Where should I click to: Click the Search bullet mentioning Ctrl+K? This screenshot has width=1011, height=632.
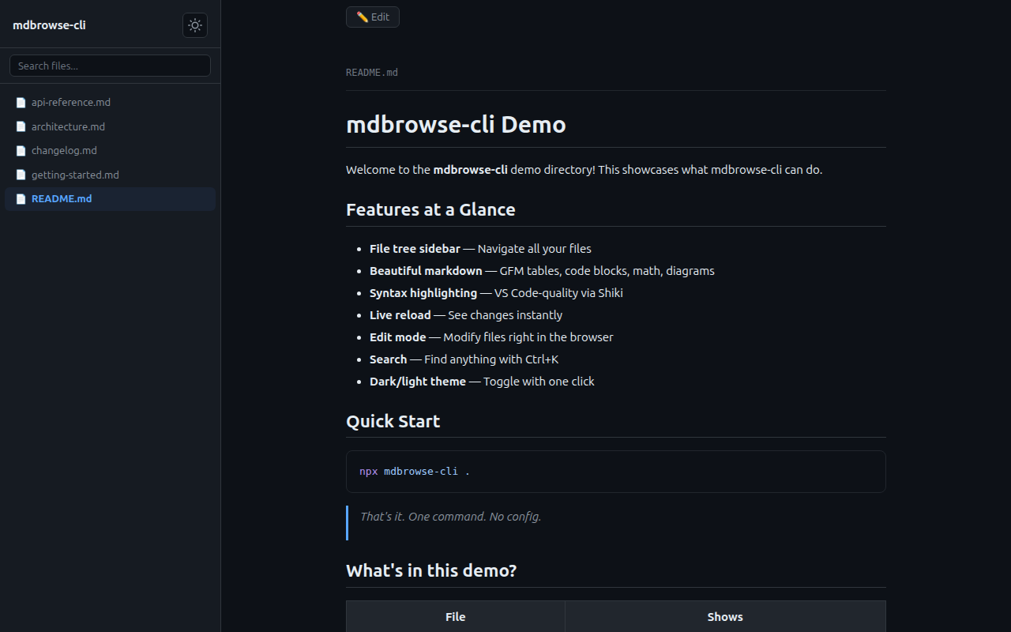[464, 359]
